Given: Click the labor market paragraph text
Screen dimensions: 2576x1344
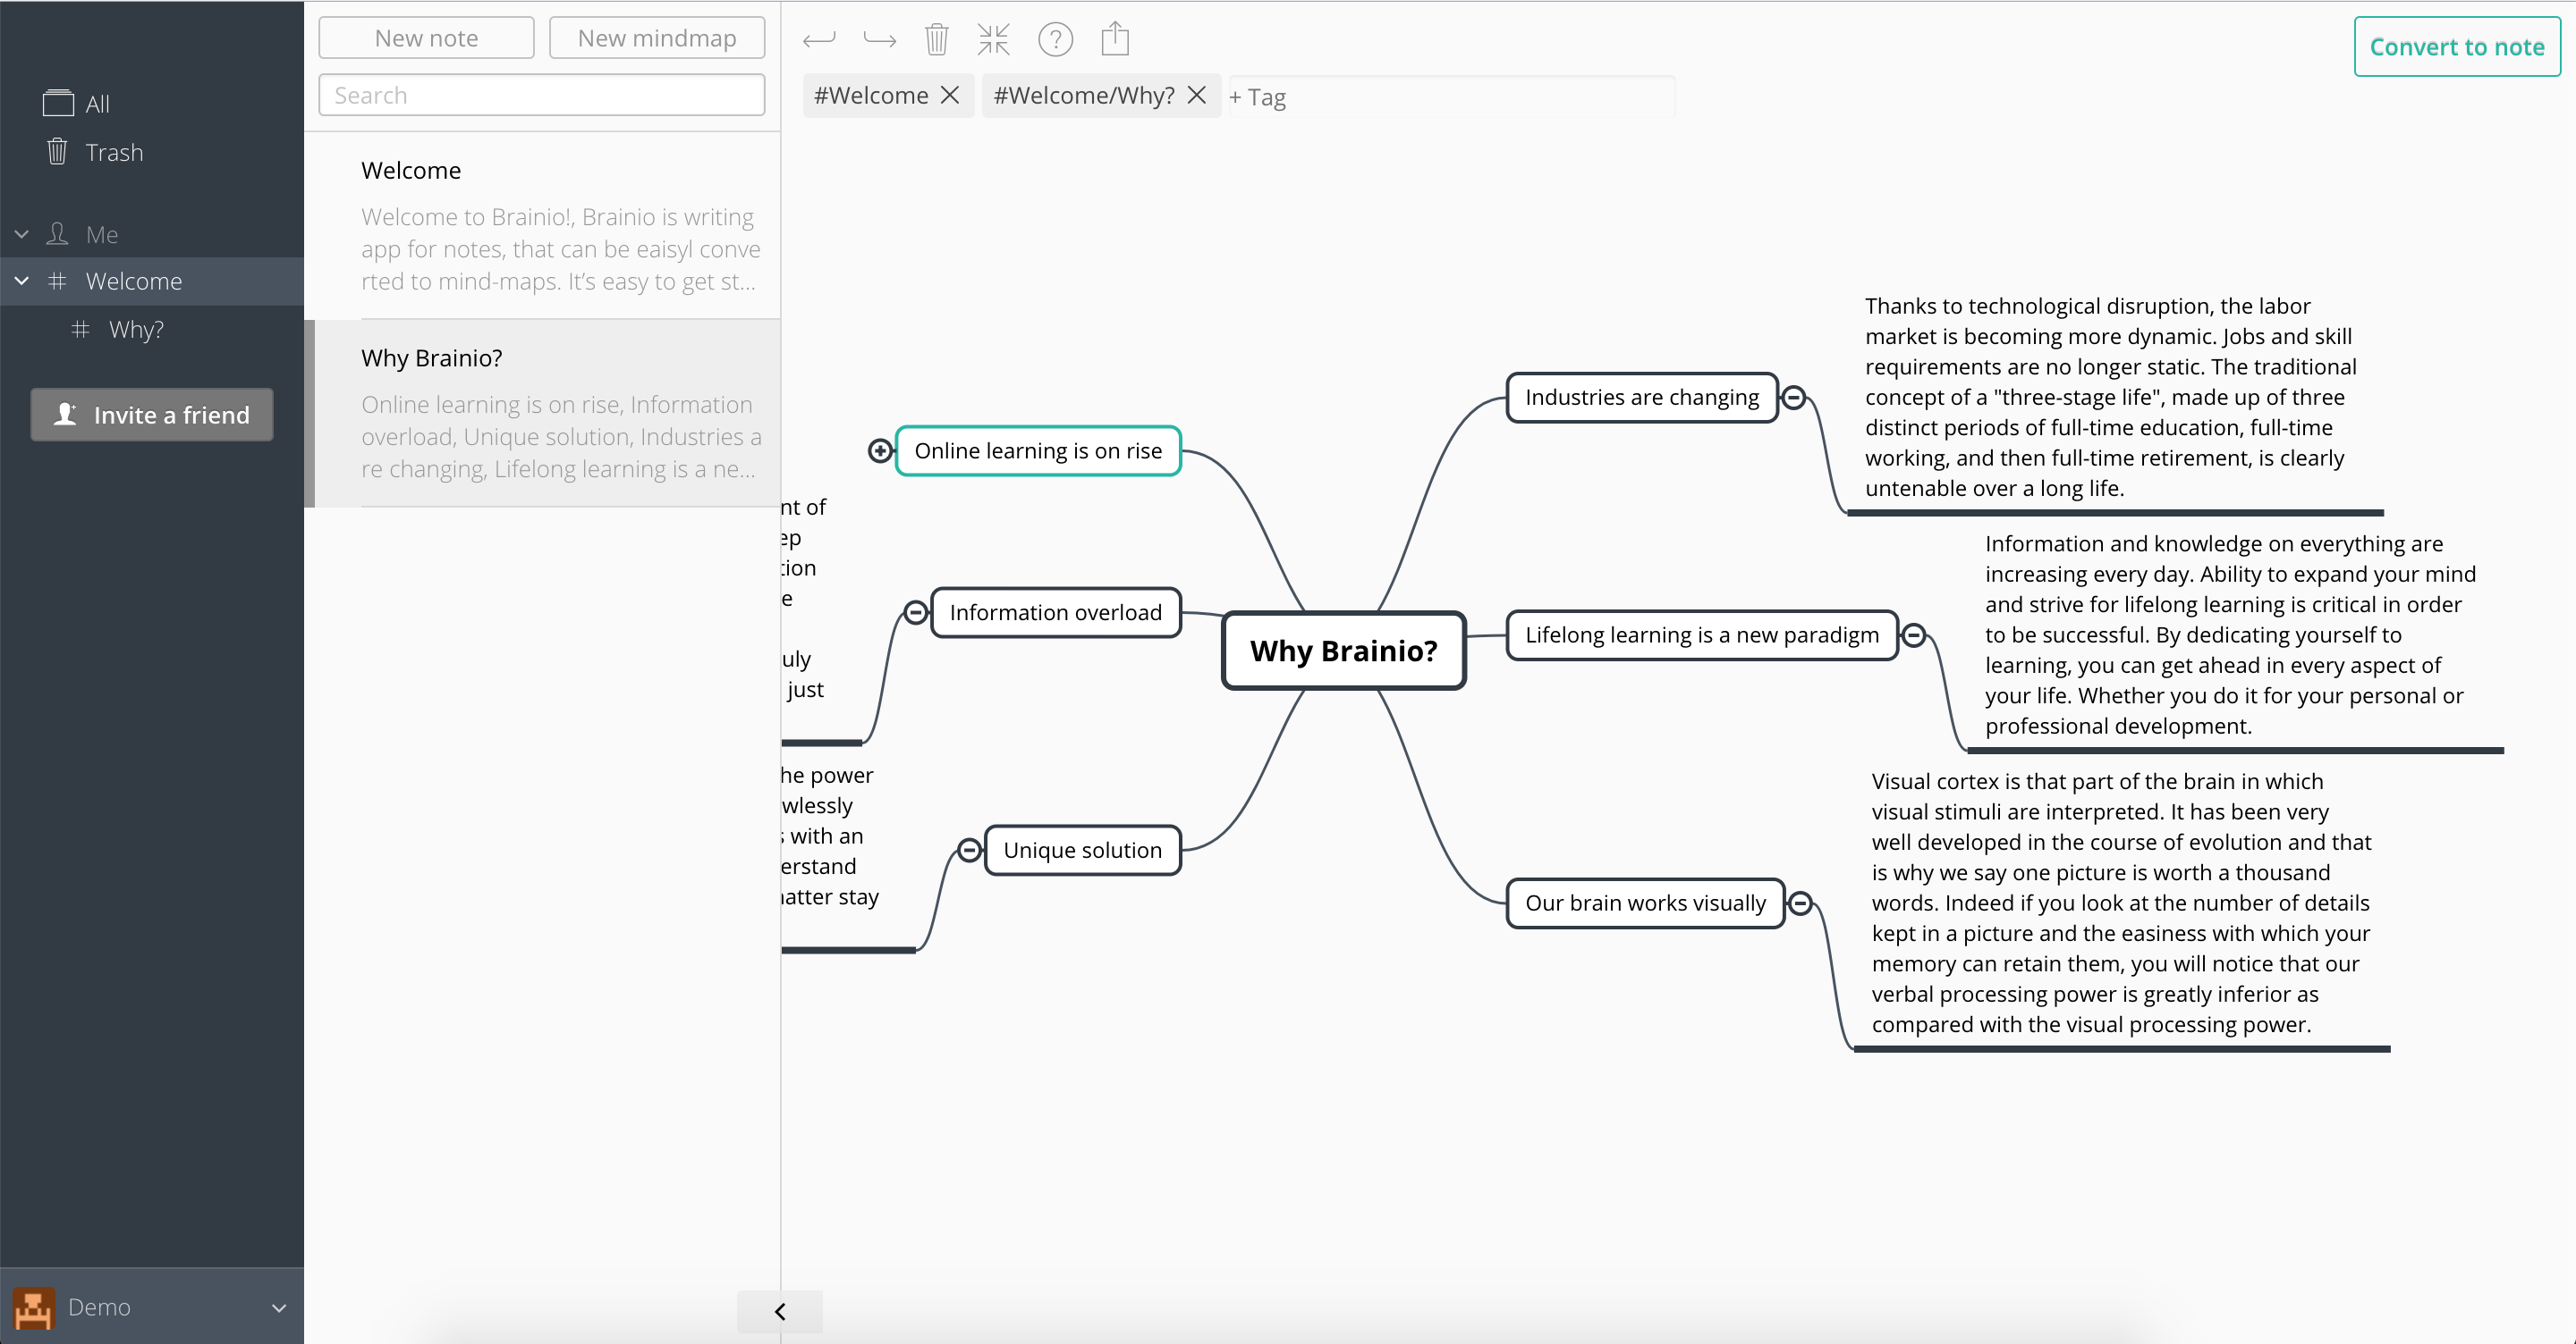Looking at the screenshot, I should (x=2111, y=397).
